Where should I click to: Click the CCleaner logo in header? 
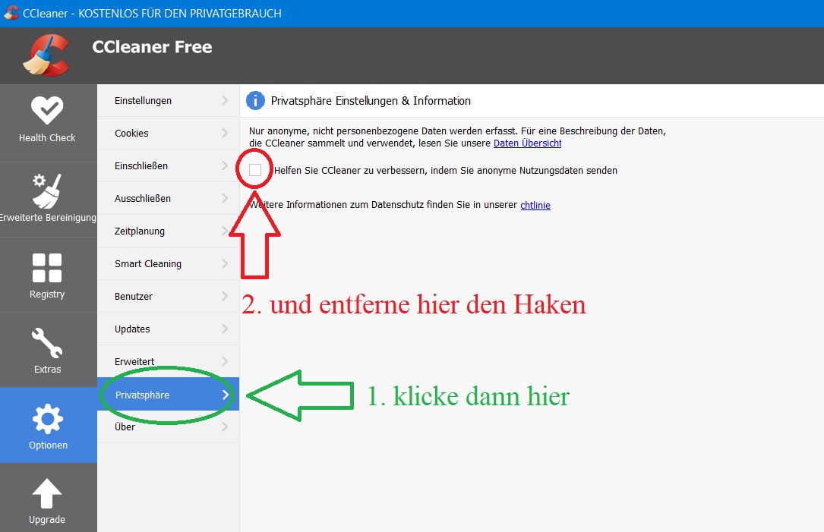[46, 55]
